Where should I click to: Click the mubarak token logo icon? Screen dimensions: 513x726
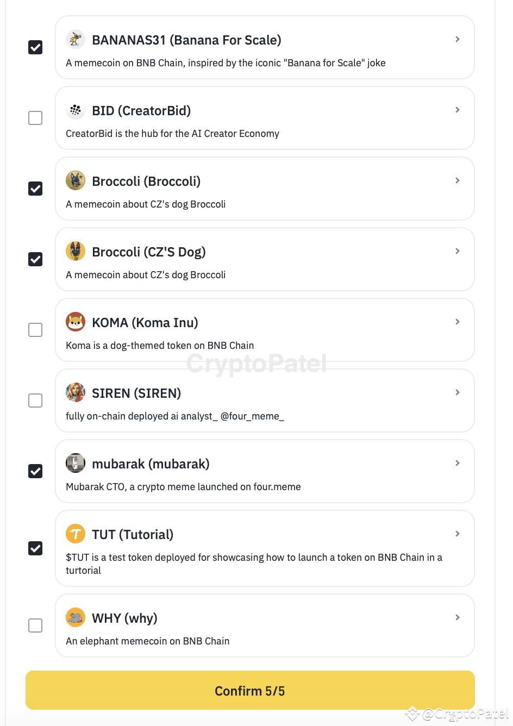click(x=76, y=463)
